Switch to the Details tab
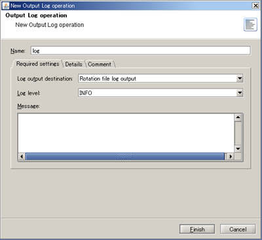262x240 pixels. tap(74, 64)
